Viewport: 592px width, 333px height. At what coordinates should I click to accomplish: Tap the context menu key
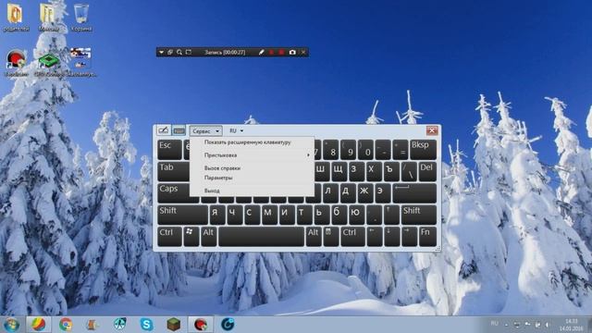coord(331,237)
